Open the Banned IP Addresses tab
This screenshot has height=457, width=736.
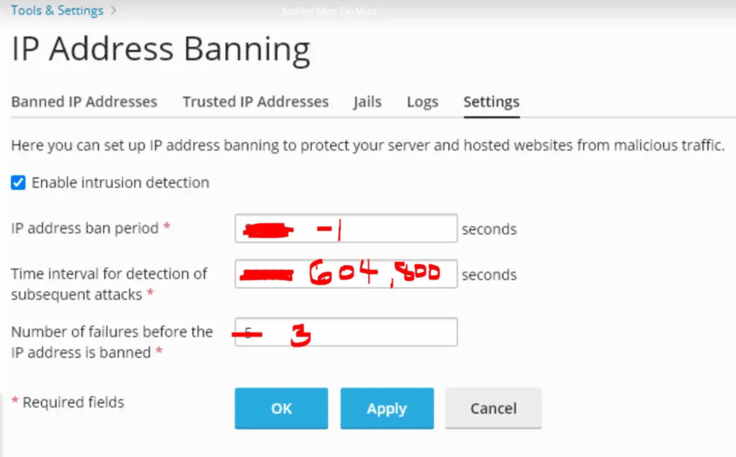tap(84, 102)
